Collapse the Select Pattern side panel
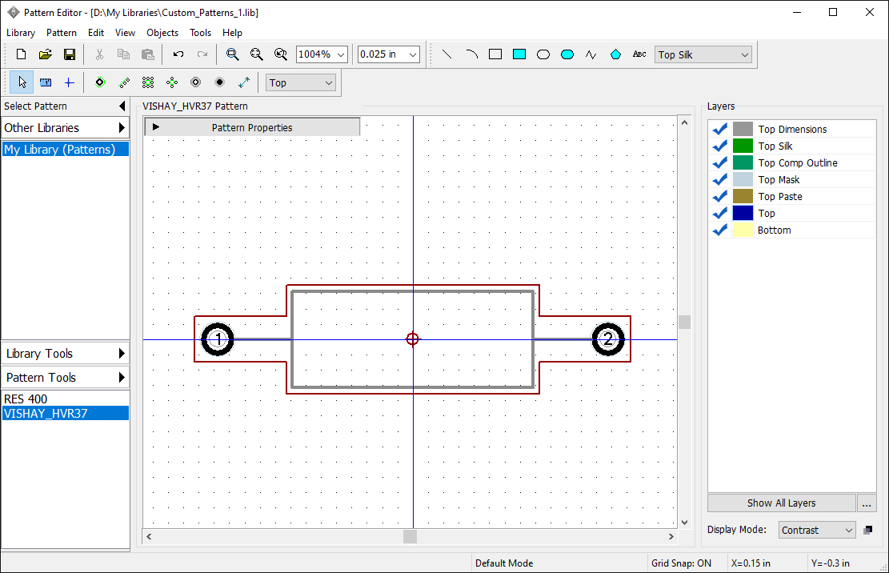 122,106
